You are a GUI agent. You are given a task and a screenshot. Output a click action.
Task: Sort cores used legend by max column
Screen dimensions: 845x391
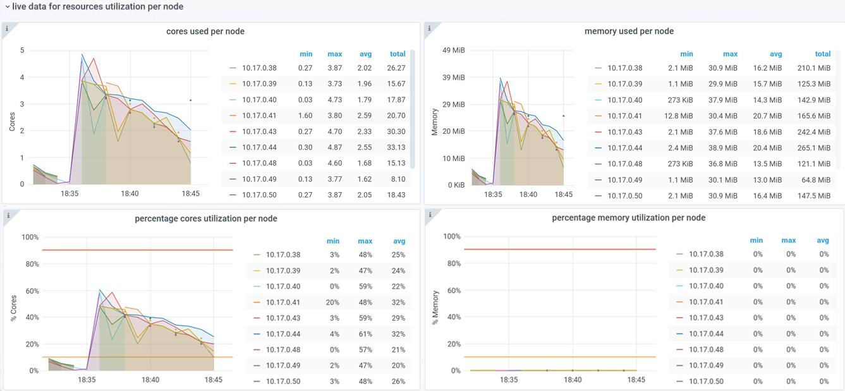tap(334, 54)
